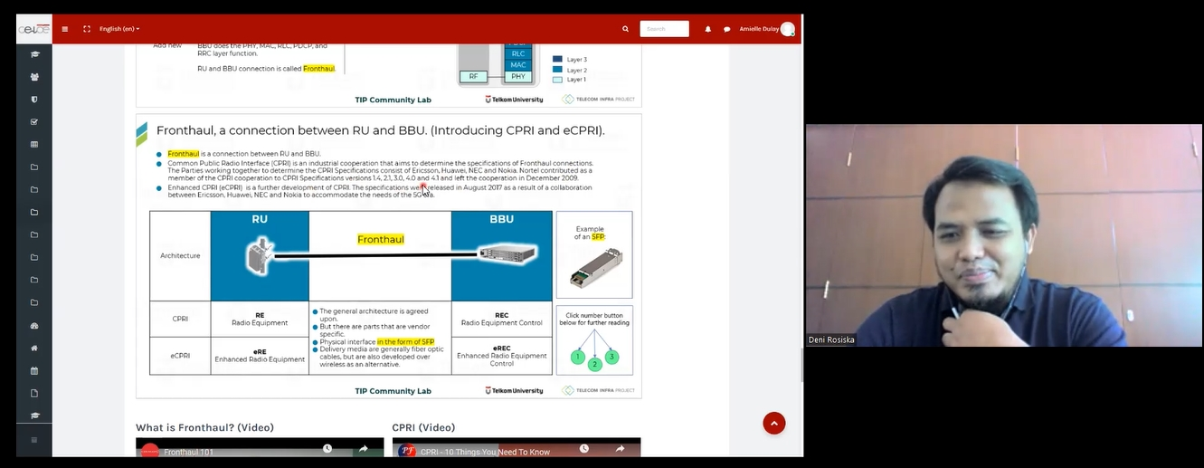Viewport: 1204px width, 468px height.
Task: Click Watch later clock on Fronthaul 101 video
Action: [327, 449]
